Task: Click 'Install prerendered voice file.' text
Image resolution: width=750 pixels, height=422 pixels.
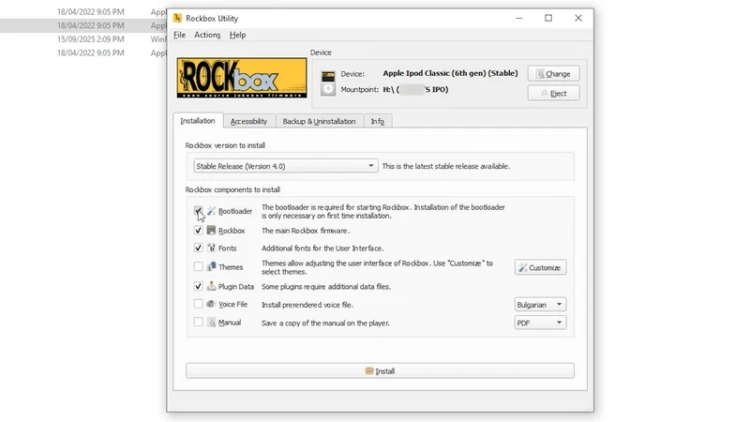Action: 307,305
